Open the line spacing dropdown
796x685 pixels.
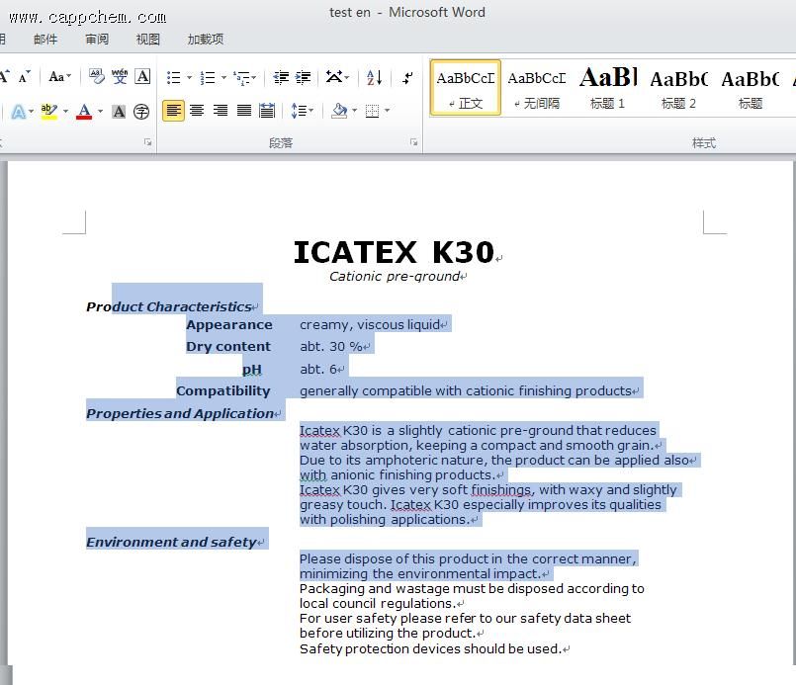[303, 111]
